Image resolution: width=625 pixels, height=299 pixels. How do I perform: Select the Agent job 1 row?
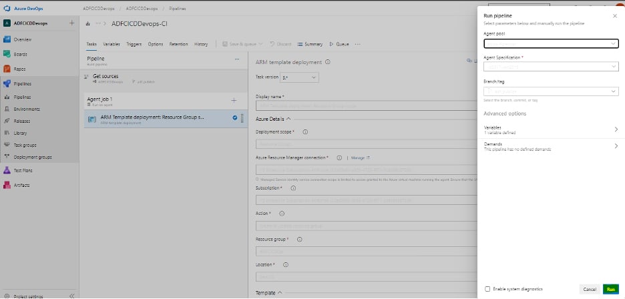tap(166, 101)
